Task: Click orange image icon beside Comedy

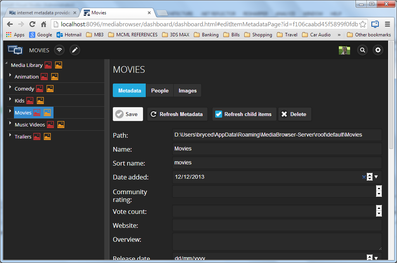Action: coord(50,89)
